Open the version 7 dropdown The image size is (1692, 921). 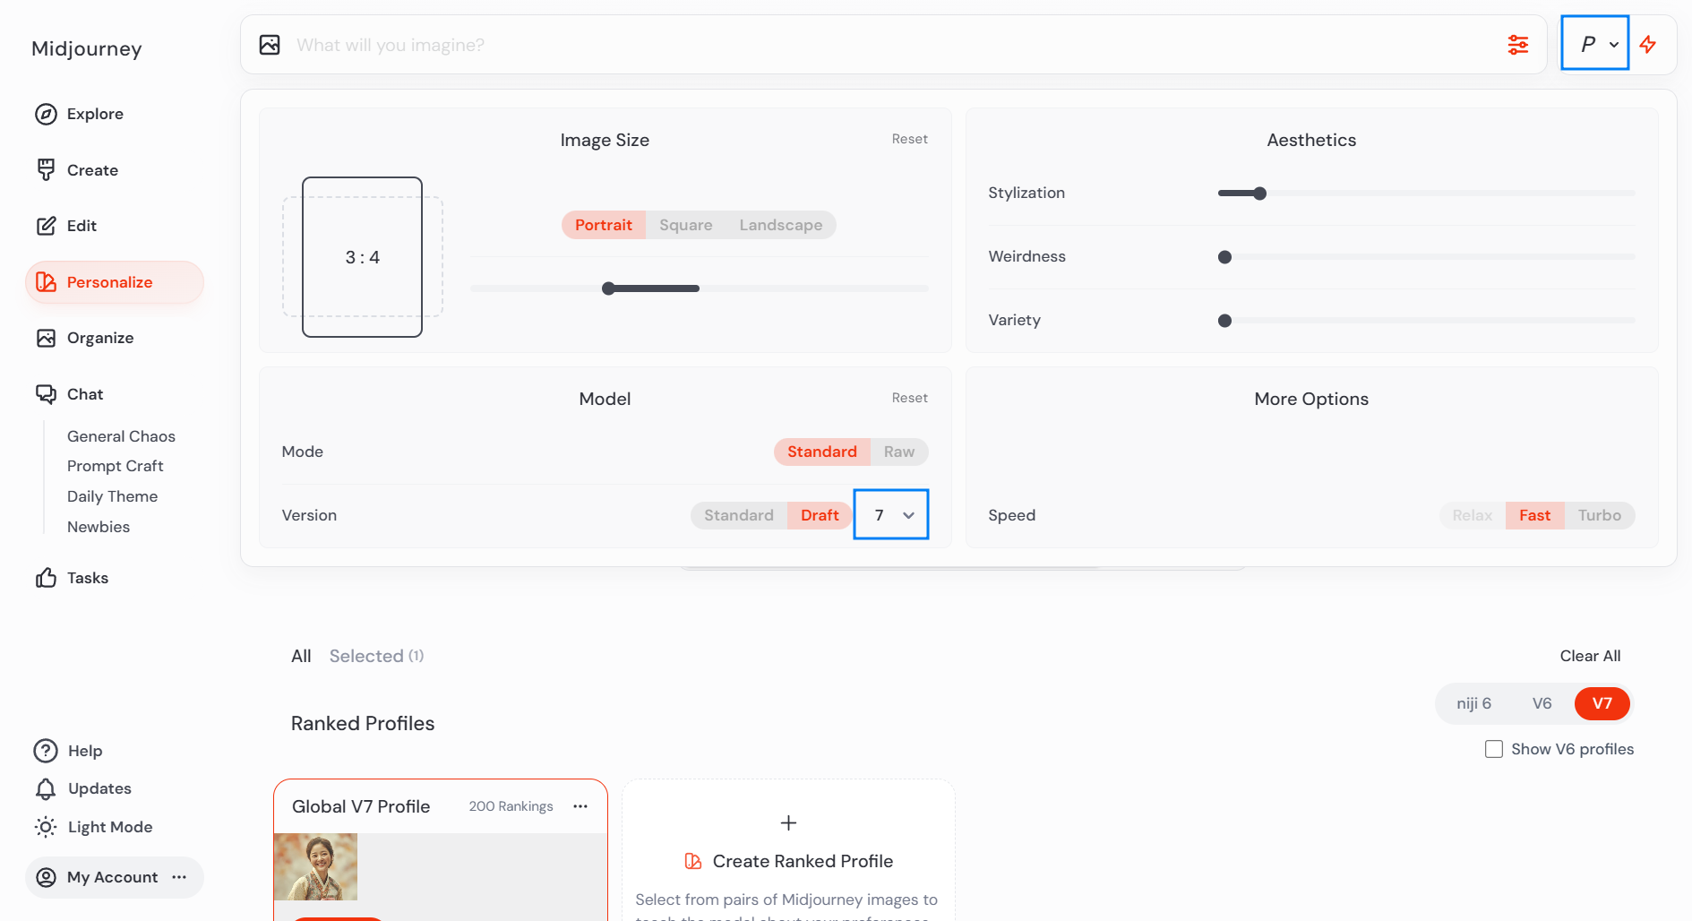891,514
